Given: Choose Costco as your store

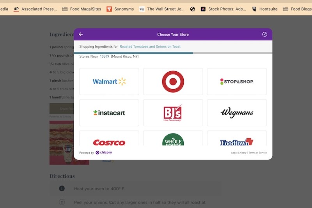Looking at the screenshot, I should click(109, 138).
